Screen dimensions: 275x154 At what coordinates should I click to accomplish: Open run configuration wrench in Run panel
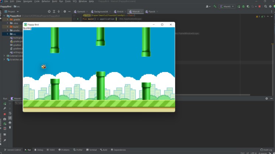tap(5, 108)
